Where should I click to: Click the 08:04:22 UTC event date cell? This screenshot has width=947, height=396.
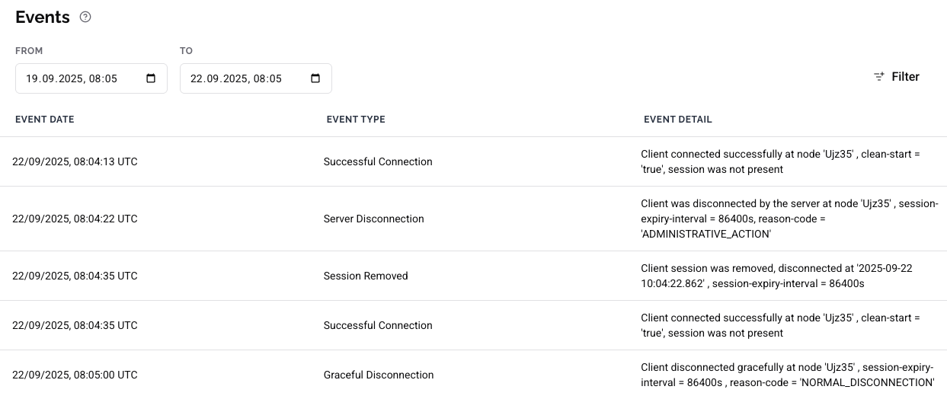[75, 219]
